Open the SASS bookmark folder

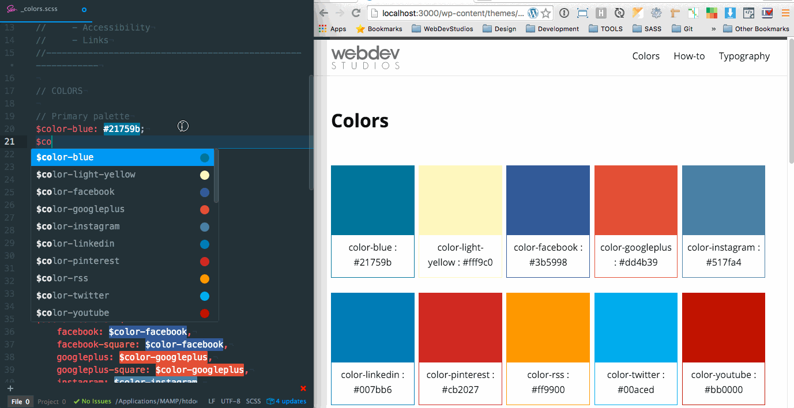point(647,29)
